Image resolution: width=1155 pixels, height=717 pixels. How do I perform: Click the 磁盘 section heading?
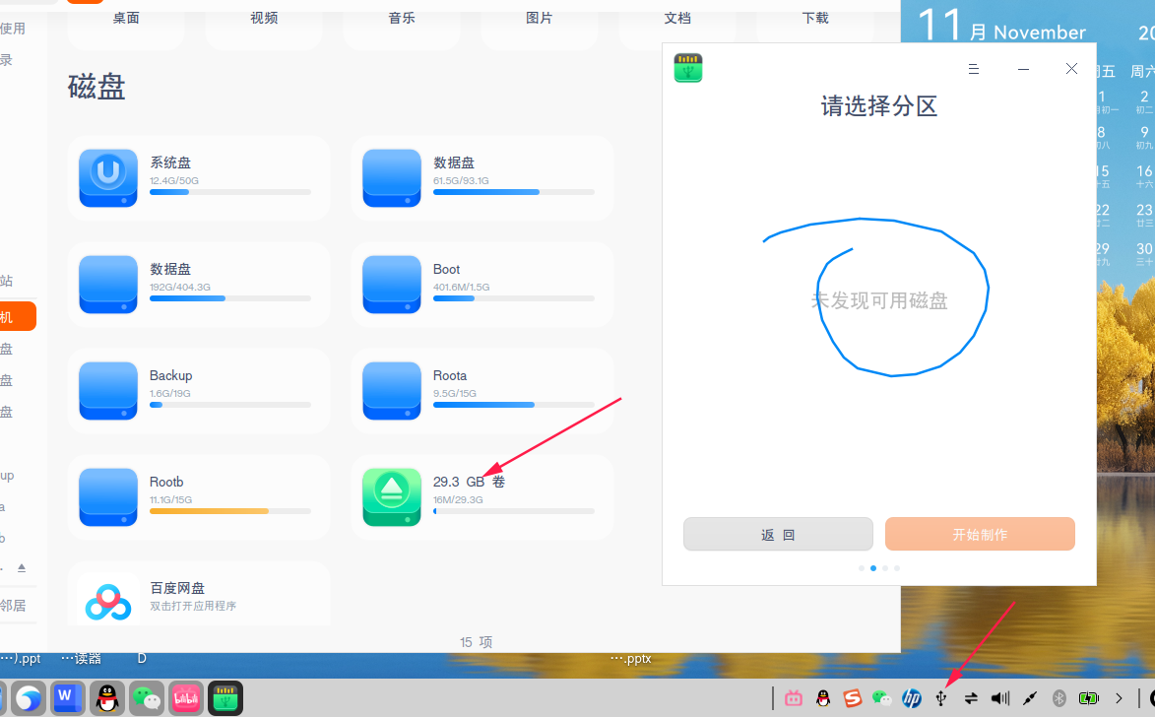(x=96, y=87)
